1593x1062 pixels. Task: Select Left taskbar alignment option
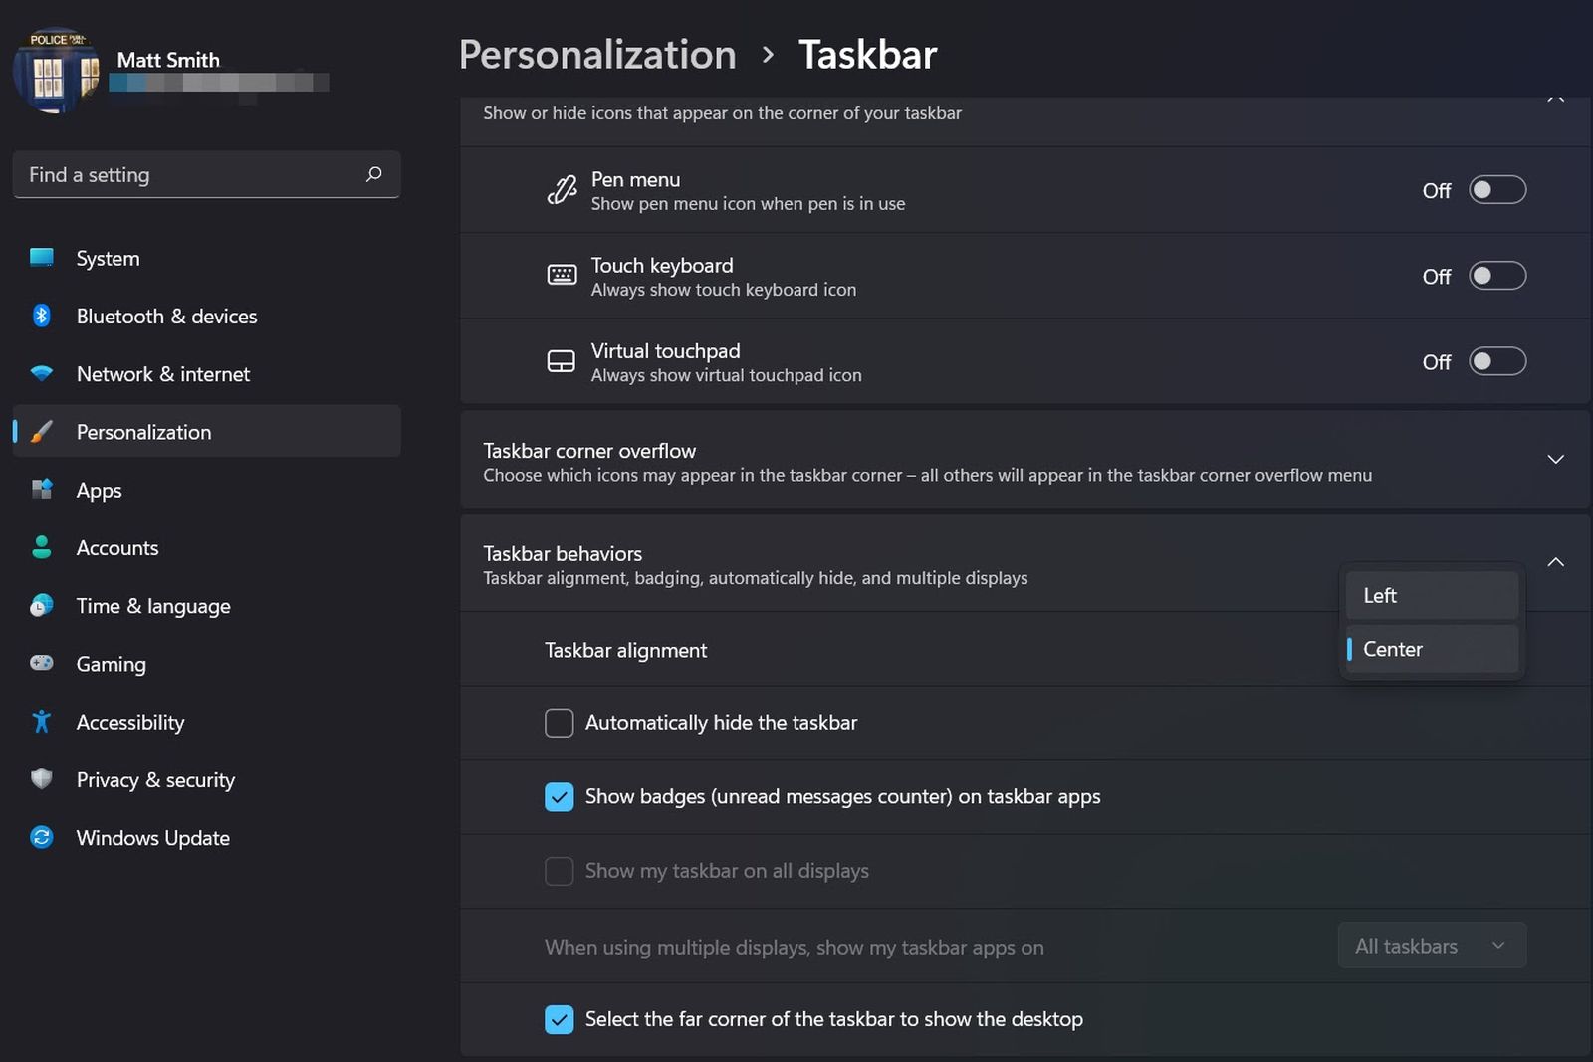click(x=1431, y=595)
